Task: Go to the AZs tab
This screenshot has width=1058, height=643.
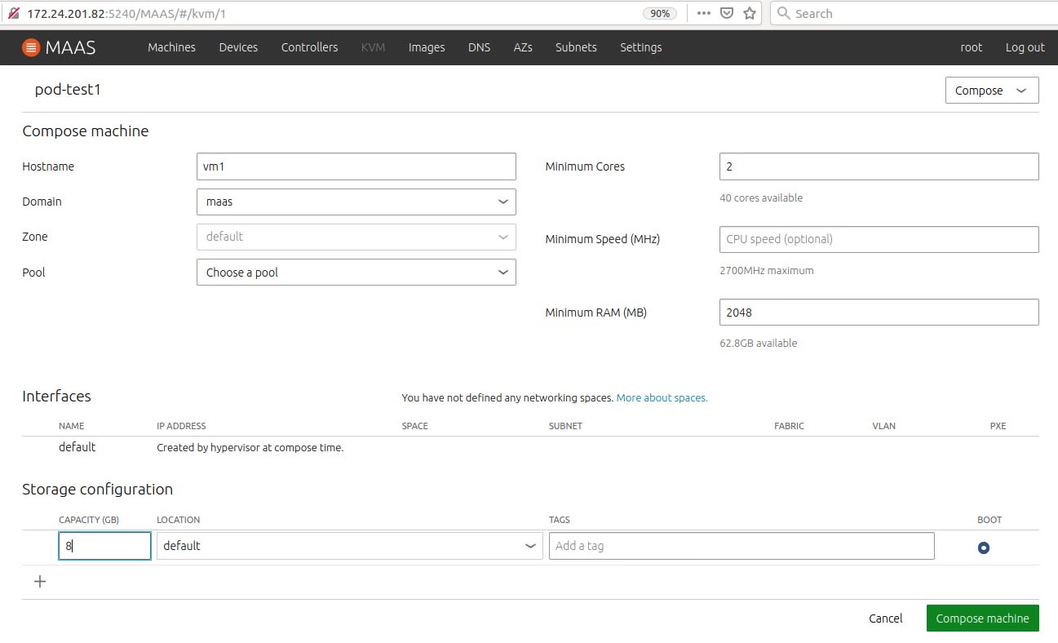Action: click(x=523, y=47)
